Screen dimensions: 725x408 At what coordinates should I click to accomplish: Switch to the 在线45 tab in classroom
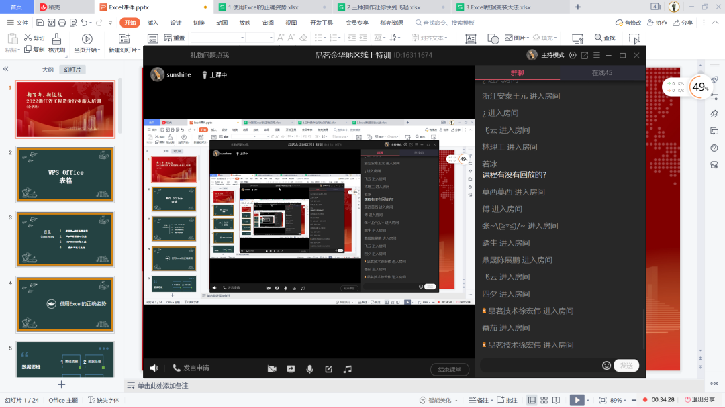602,72
